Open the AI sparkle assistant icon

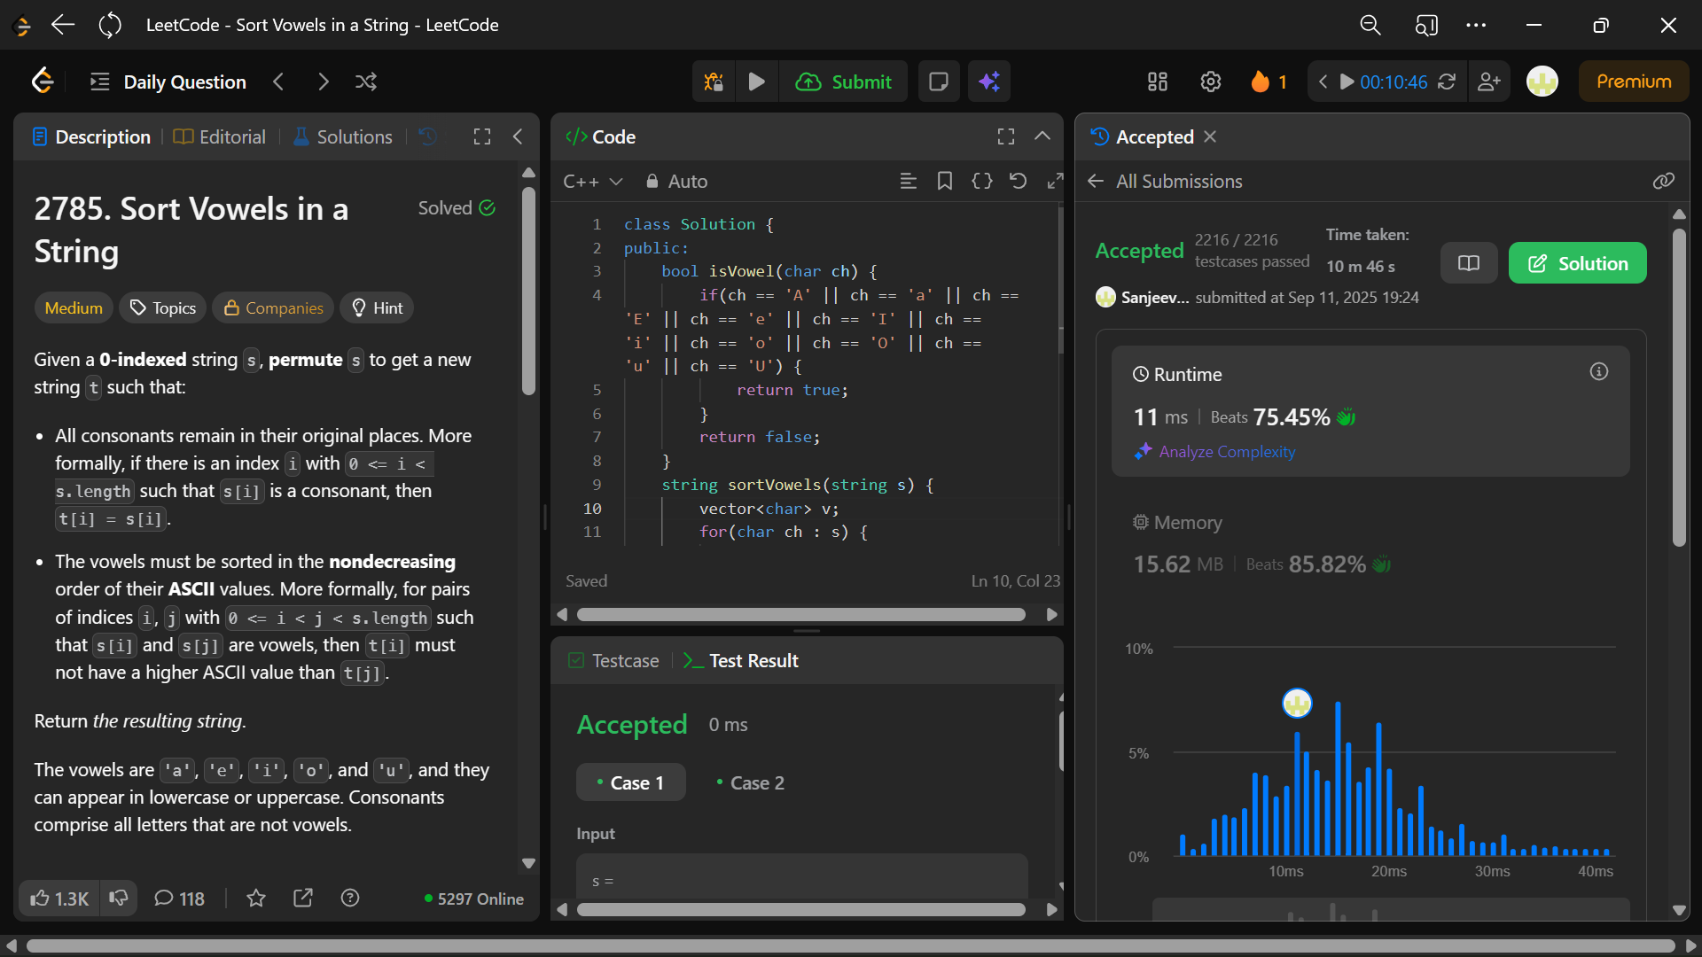[x=989, y=82]
